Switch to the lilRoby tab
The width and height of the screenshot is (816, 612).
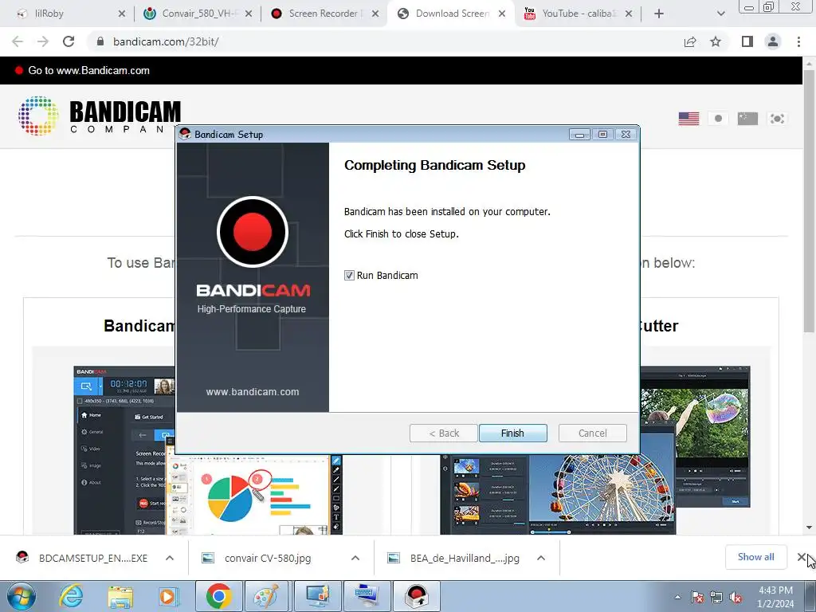point(49,14)
